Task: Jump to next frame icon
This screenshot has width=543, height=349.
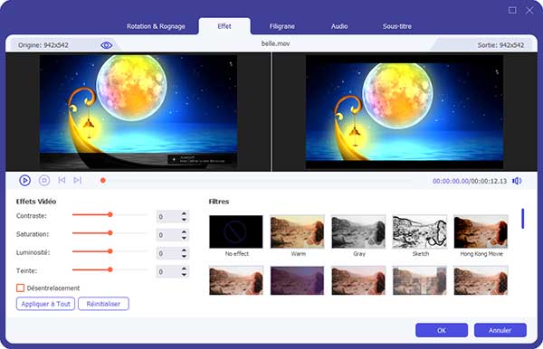Action: pos(78,180)
